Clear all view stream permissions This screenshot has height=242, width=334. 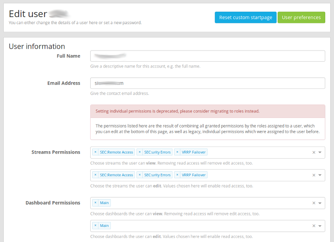[314, 152]
